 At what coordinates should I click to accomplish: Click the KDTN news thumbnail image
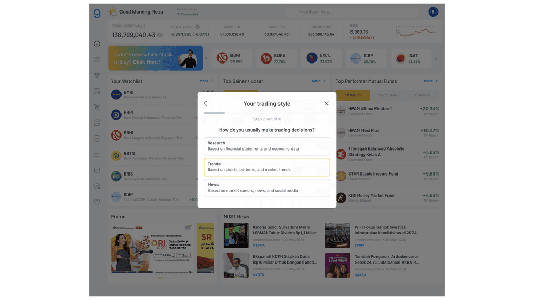pyautogui.click(x=236, y=265)
